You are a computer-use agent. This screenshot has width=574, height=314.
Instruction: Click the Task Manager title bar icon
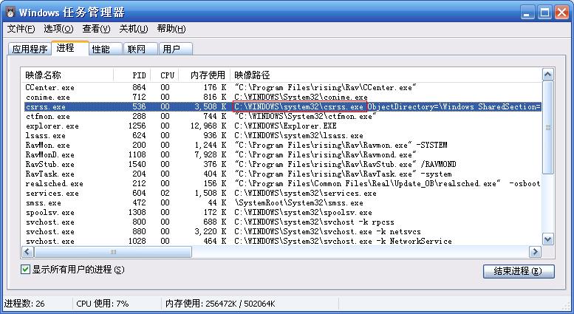click(10, 12)
